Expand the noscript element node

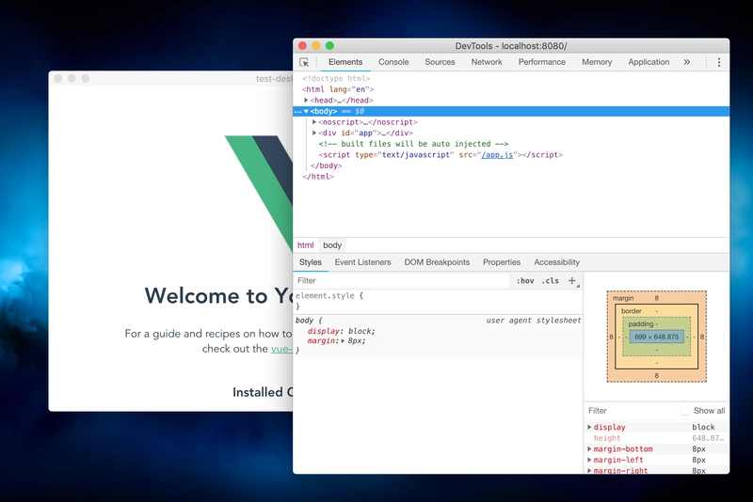point(314,122)
